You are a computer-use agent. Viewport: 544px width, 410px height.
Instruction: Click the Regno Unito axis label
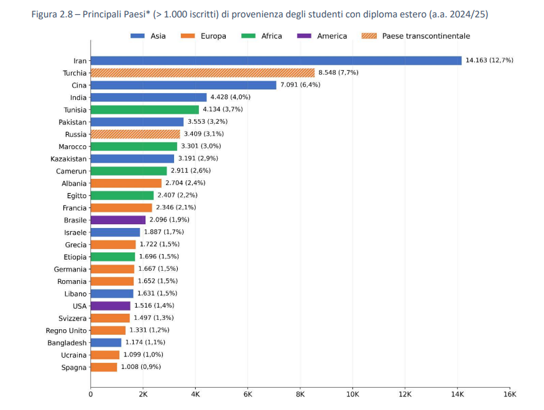(67, 330)
